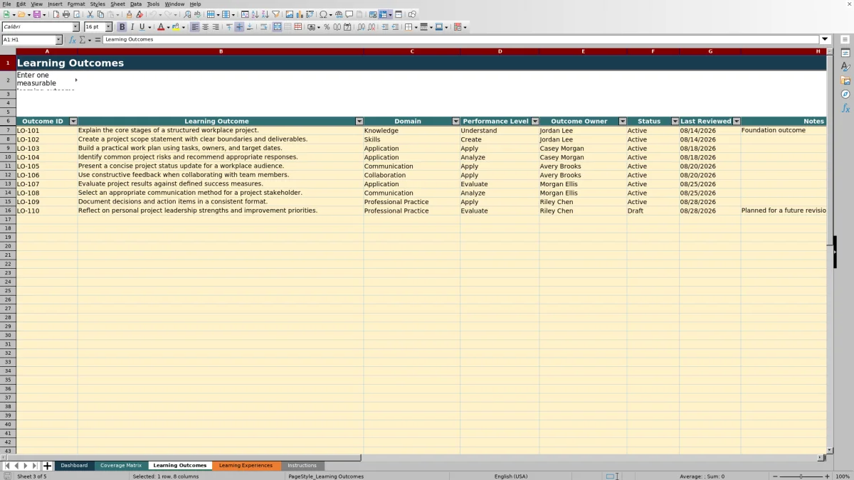Open the Last Reviewed filter dropdown
This screenshot has width=854, height=480.
tap(737, 122)
